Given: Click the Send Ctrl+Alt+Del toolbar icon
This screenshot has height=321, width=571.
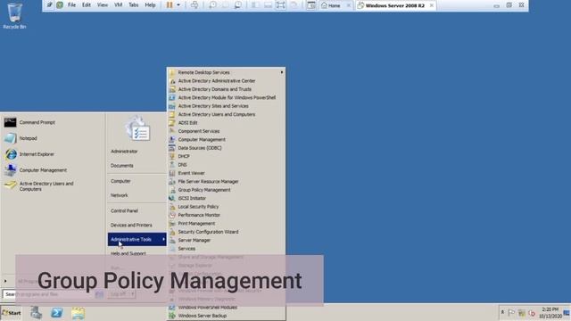Looking at the screenshot, I should (194, 5).
